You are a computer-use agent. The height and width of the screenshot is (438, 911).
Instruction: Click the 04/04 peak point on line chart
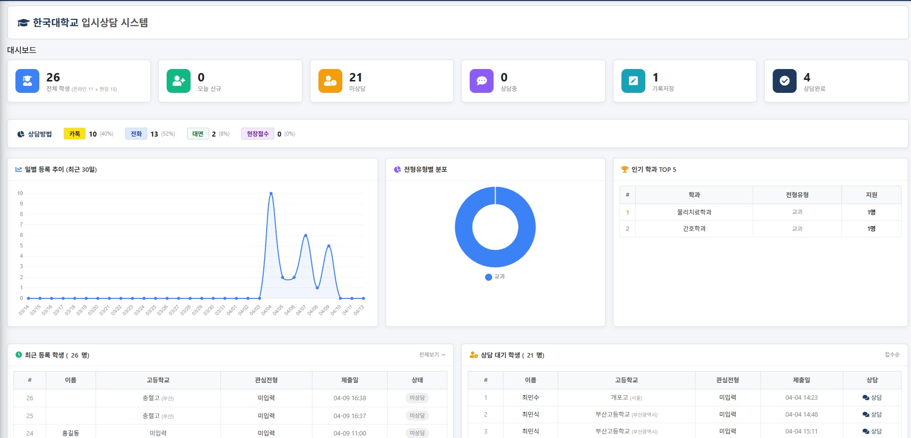(271, 193)
